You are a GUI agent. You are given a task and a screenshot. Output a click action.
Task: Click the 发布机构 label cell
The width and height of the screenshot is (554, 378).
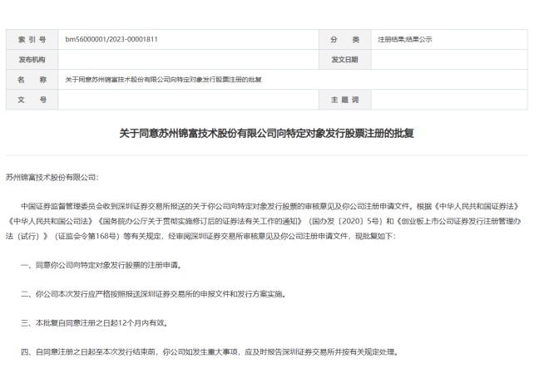coord(32,60)
